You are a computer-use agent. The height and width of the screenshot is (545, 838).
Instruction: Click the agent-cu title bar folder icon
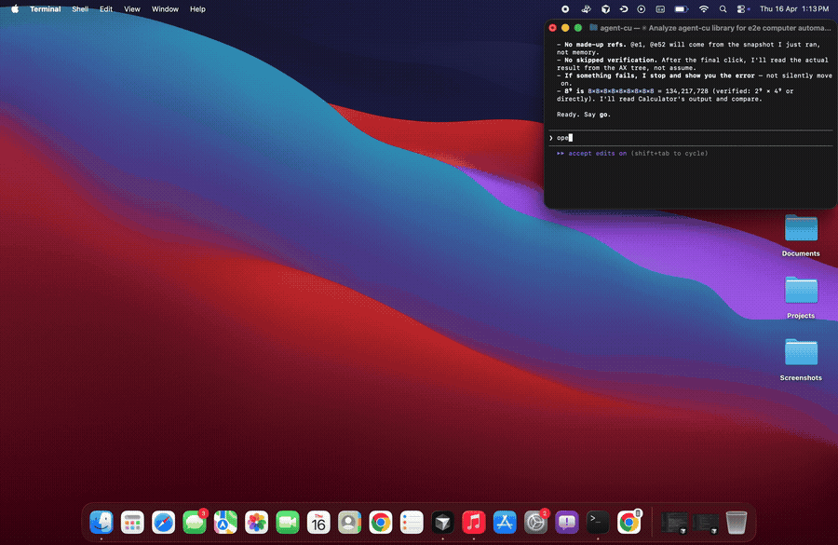[593, 27]
